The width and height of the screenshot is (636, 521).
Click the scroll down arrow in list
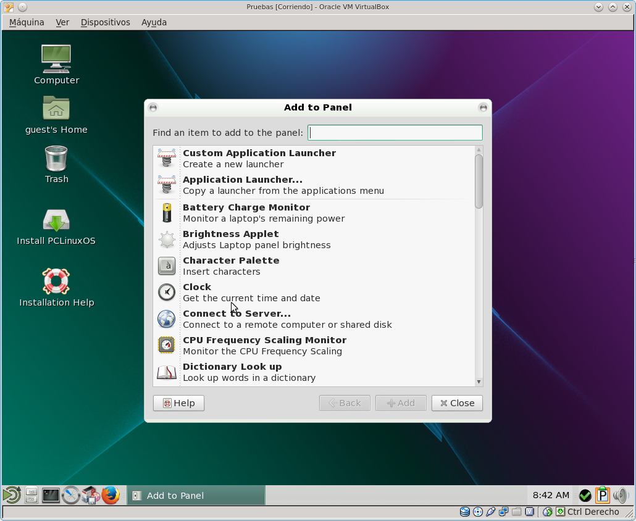tap(479, 382)
